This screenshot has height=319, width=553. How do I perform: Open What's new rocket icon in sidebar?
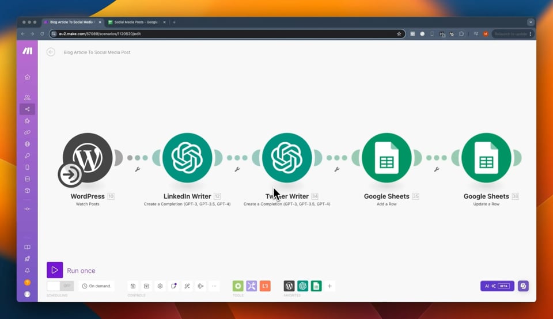(27, 259)
